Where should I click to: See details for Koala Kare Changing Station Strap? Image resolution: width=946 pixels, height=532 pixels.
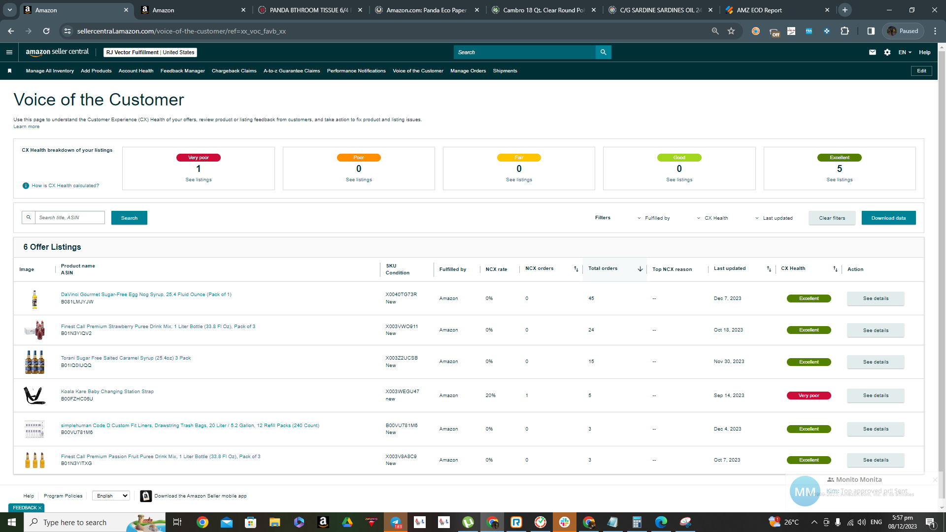coord(876,396)
